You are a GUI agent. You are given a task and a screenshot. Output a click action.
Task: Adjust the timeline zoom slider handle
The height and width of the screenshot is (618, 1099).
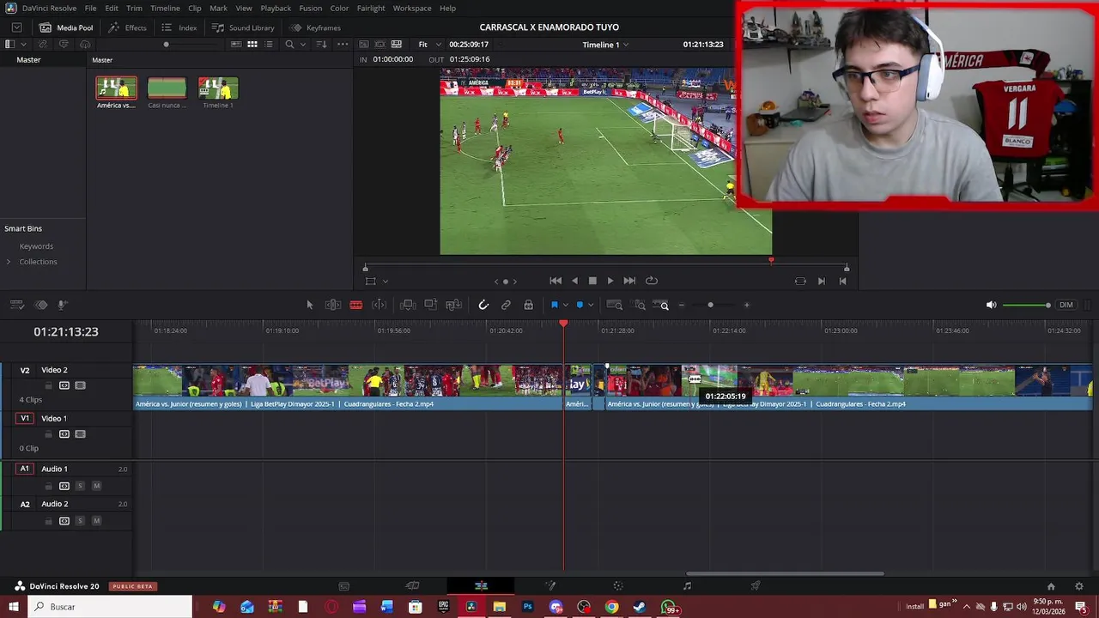[710, 305]
